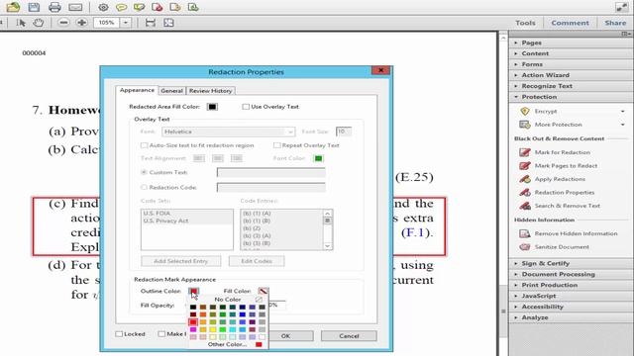The height and width of the screenshot is (356, 634).
Task: Add a sticky note comment icon
Action: (121, 7)
